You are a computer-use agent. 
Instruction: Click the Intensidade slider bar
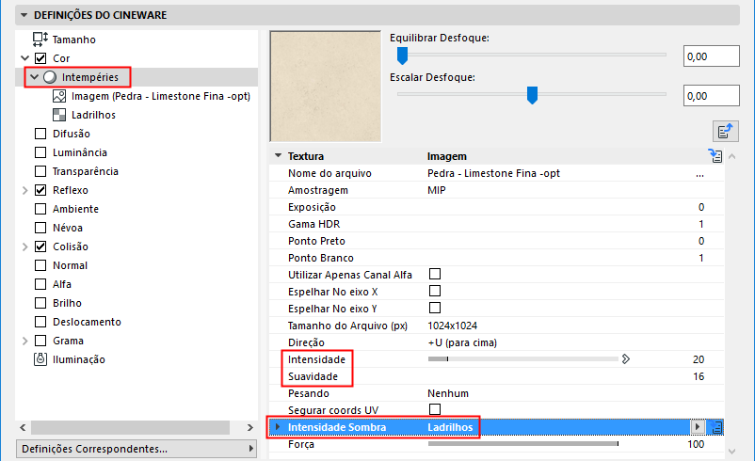(x=522, y=359)
